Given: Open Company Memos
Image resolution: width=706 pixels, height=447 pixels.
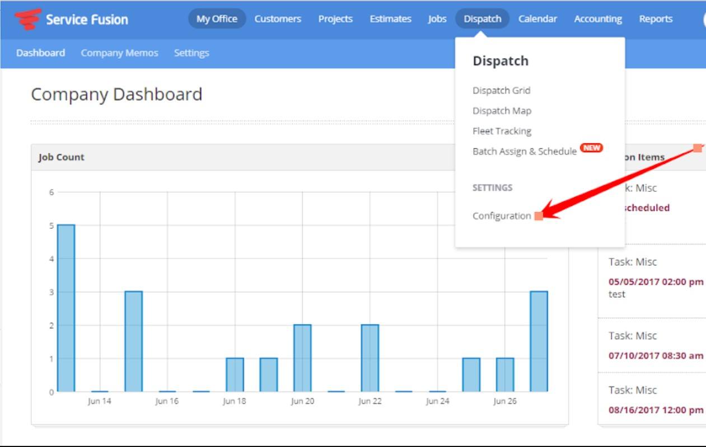Looking at the screenshot, I should click(119, 52).
